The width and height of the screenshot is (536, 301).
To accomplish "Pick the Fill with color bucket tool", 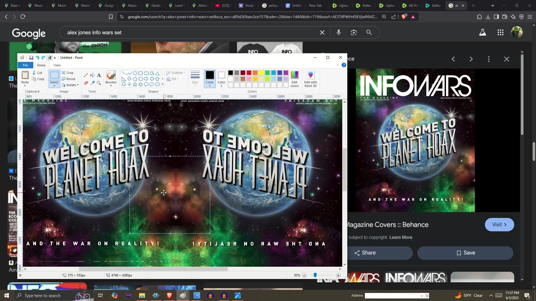I will [x=93, y=75].
